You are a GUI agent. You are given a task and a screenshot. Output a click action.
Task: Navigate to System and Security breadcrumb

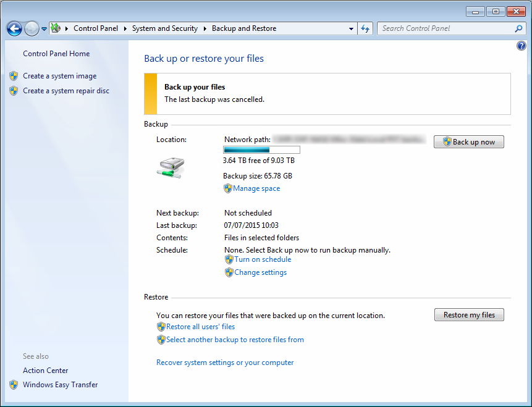pyautogui.click(x=165, y=28)
